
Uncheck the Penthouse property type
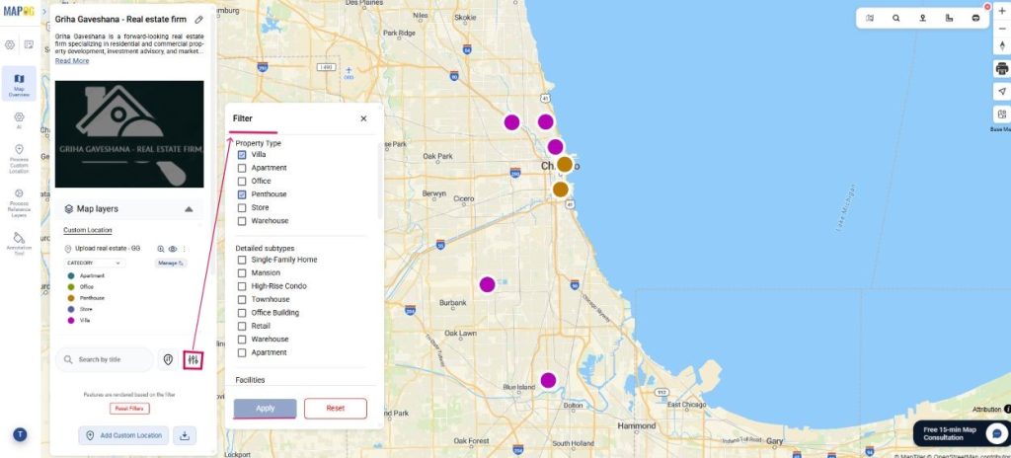tap(242, 194)
